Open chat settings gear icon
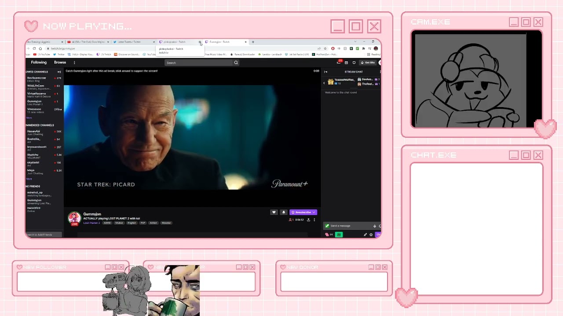The image size is (563, 316). (371, 235)
